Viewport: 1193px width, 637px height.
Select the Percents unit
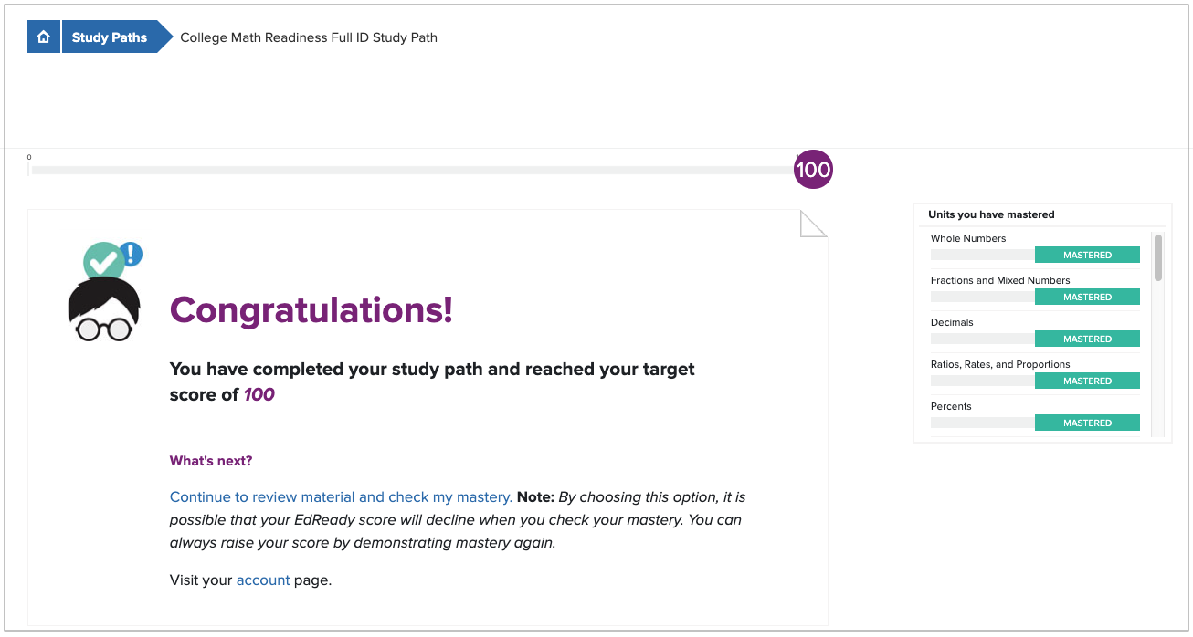pyautogui.click(x=951, y=406)
